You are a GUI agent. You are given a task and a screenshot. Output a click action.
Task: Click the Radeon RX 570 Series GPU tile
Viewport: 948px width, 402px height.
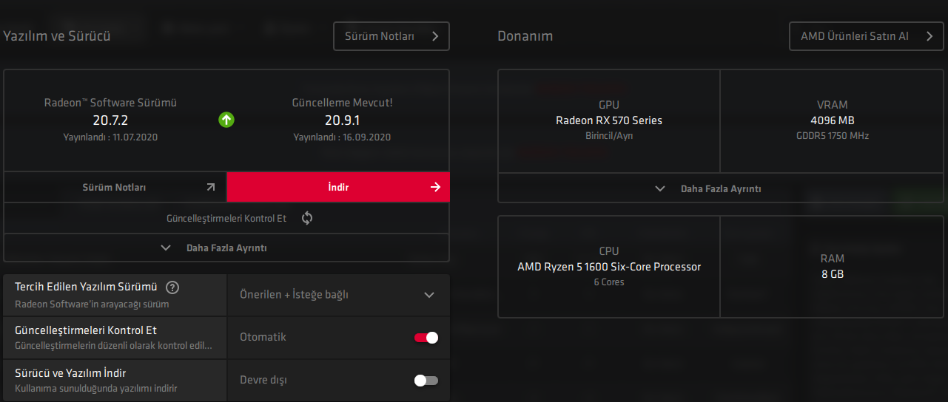click(609, 120)
